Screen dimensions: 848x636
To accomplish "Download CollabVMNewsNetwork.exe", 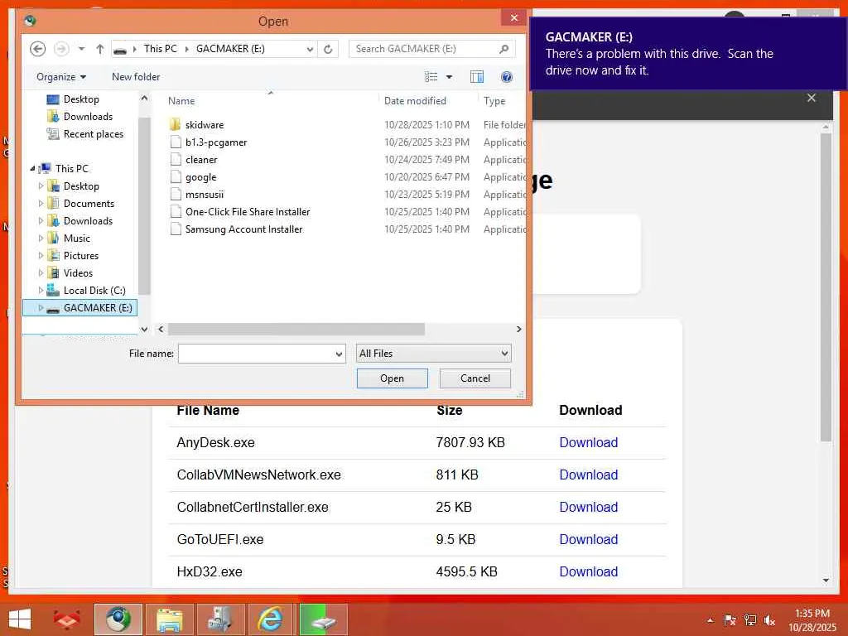I will (589, 475).
